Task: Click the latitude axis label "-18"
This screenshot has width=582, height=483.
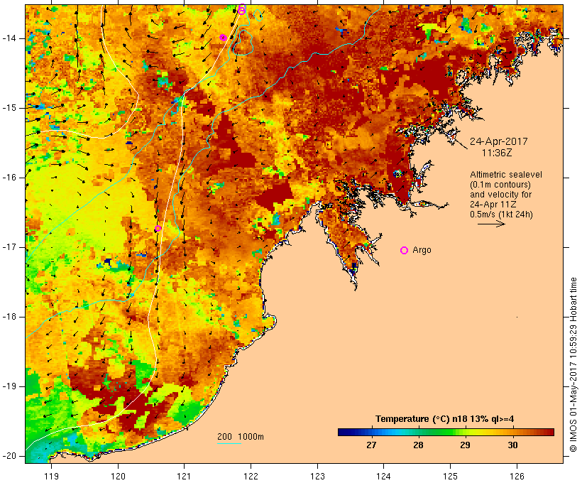Action: (9, 317)
